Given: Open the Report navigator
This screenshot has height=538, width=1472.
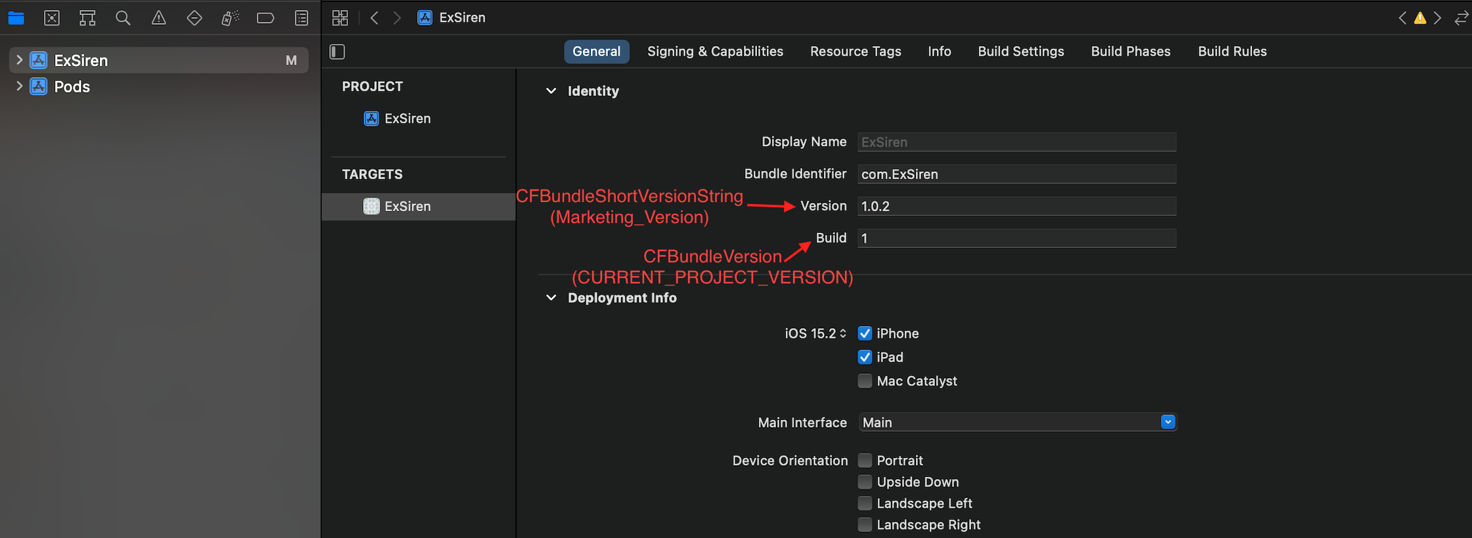Looking at the screenshot, I should (x=301, y=18).
